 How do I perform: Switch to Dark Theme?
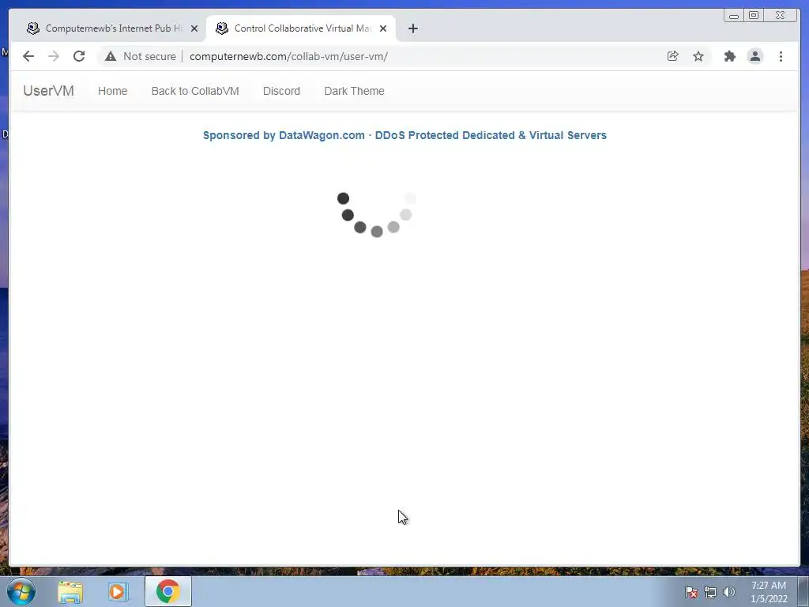coord(354,91)
